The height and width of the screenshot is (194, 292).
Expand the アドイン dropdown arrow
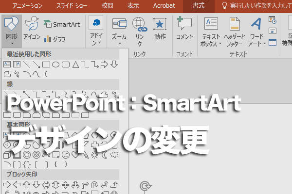tap(100, 43)
